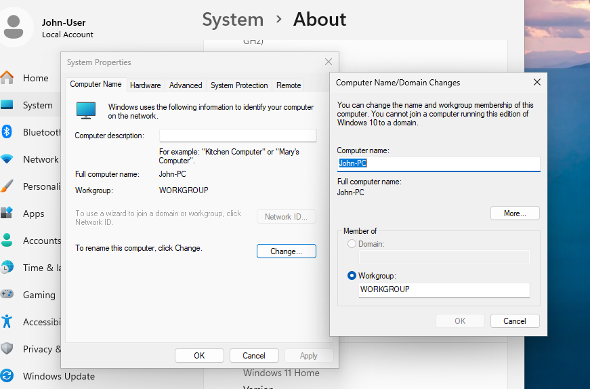Click the Apps icon in sidebar
The height and width of the screenshot is (389, 590).
click(x=7, y=213)
